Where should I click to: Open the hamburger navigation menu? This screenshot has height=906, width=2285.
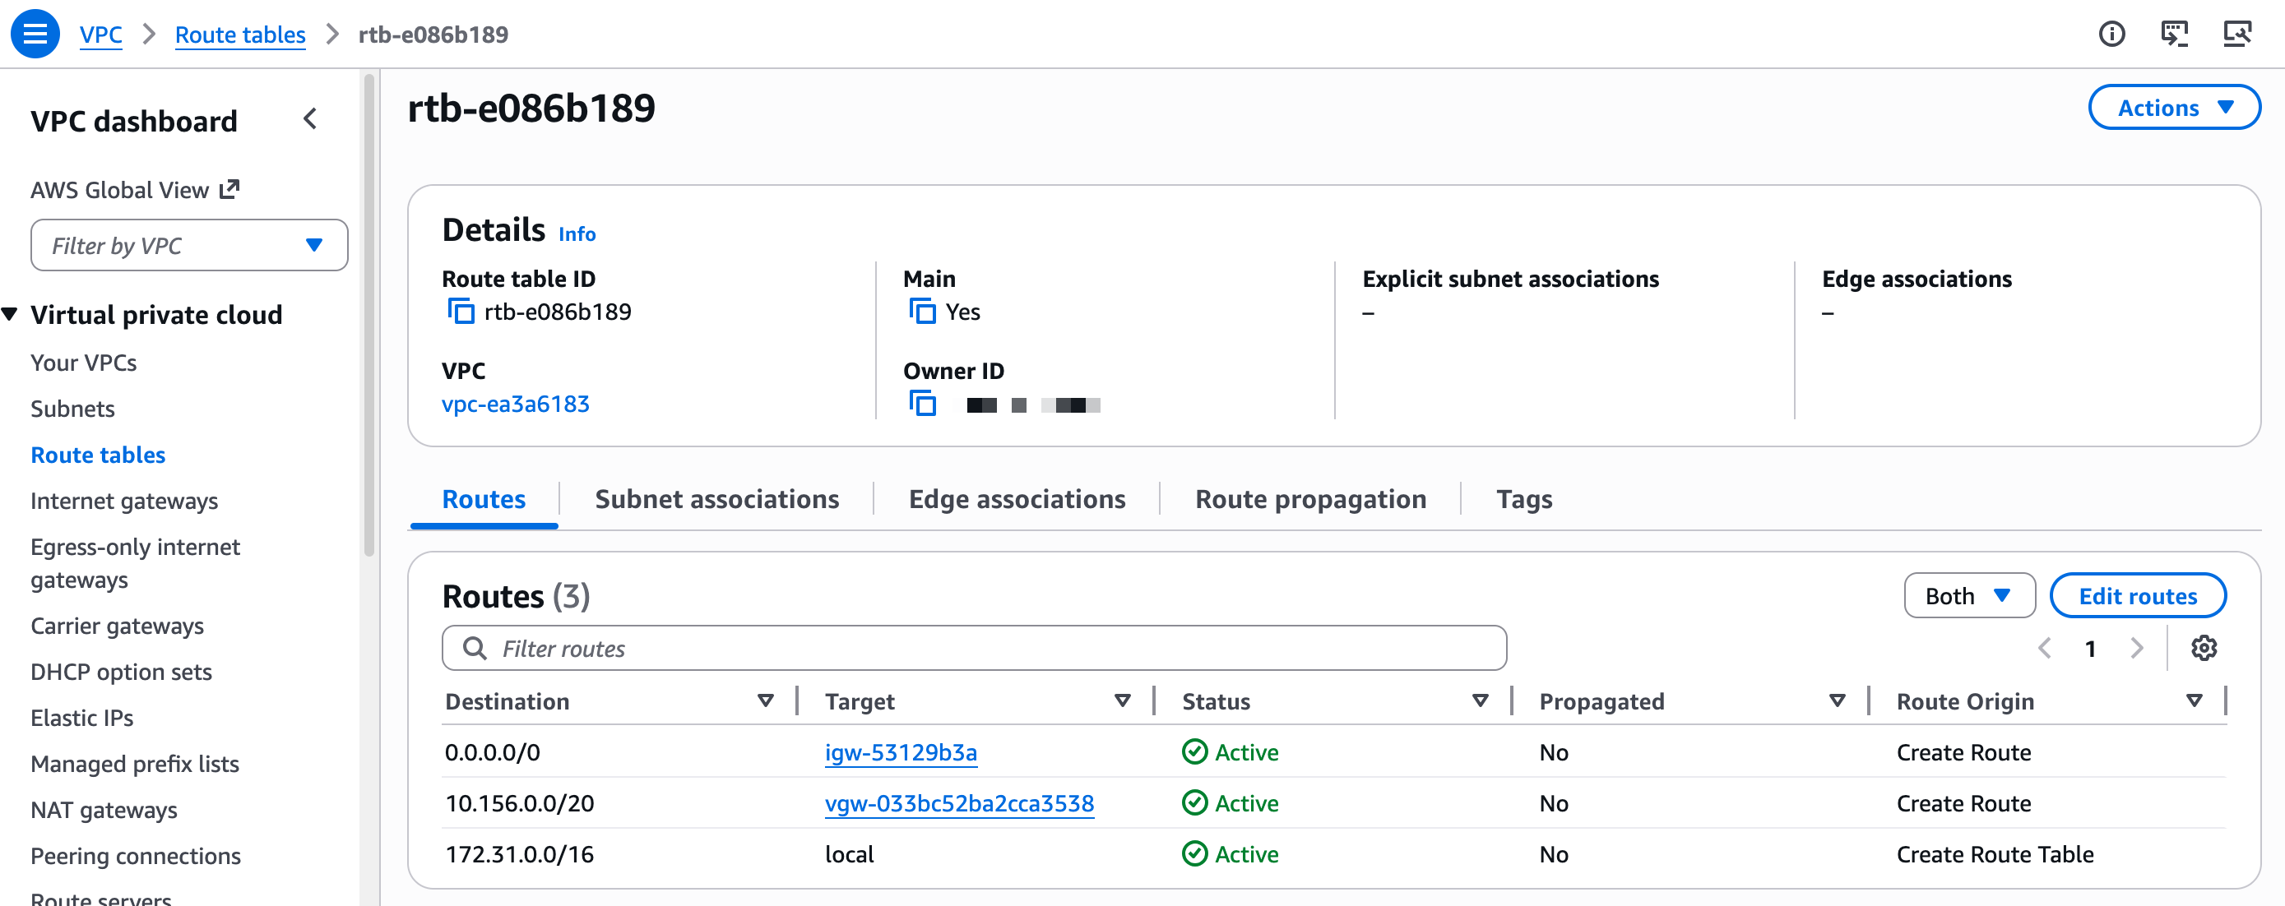coord(35,34)
